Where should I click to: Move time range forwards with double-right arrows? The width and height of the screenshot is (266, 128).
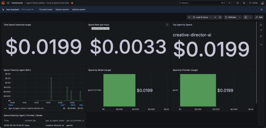215,17
